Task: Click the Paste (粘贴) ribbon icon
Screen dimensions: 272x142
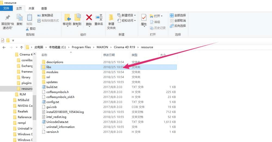Action: click(x=29, y=17)
